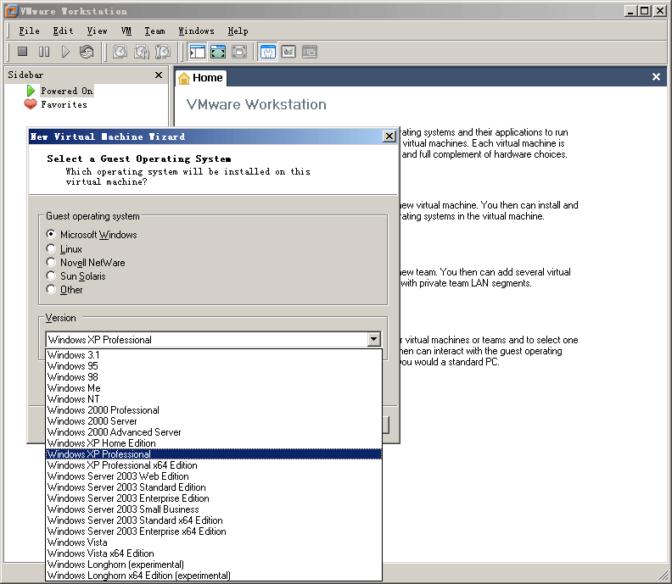Open the Team menu
672x584 pixels.
[154, 31]
